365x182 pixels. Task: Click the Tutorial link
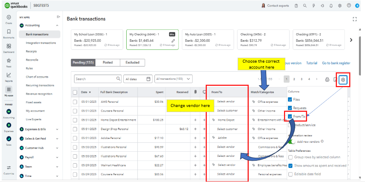coord(312,63)
